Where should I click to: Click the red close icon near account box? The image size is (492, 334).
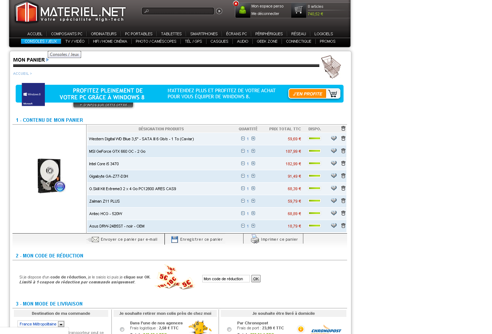coord(236,4)
